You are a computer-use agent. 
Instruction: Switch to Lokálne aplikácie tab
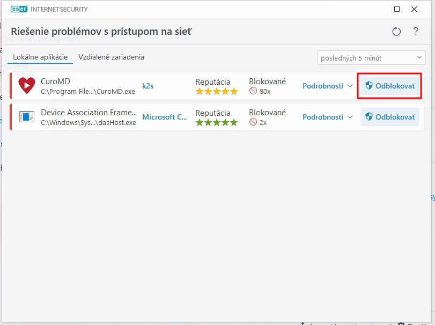(x=40, y=57)
